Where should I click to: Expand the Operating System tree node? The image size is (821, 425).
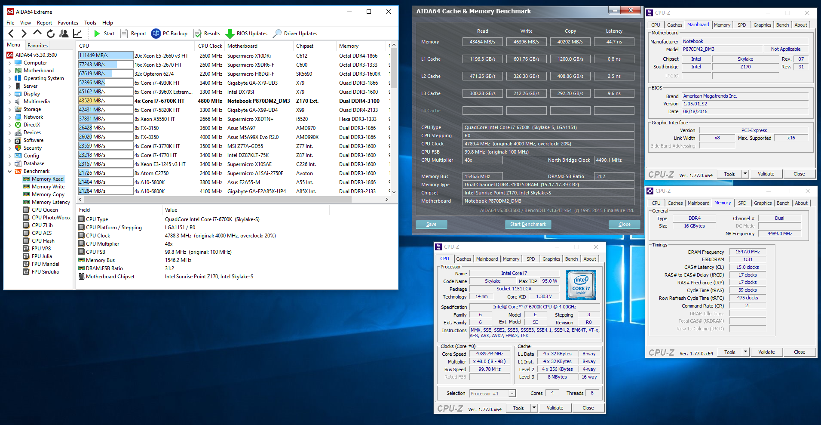(x=10, y=78)
